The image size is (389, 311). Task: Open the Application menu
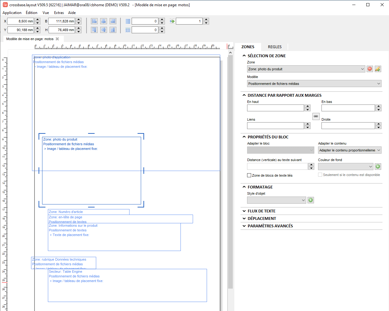12,13
